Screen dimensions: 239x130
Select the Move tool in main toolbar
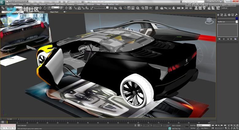41,8
